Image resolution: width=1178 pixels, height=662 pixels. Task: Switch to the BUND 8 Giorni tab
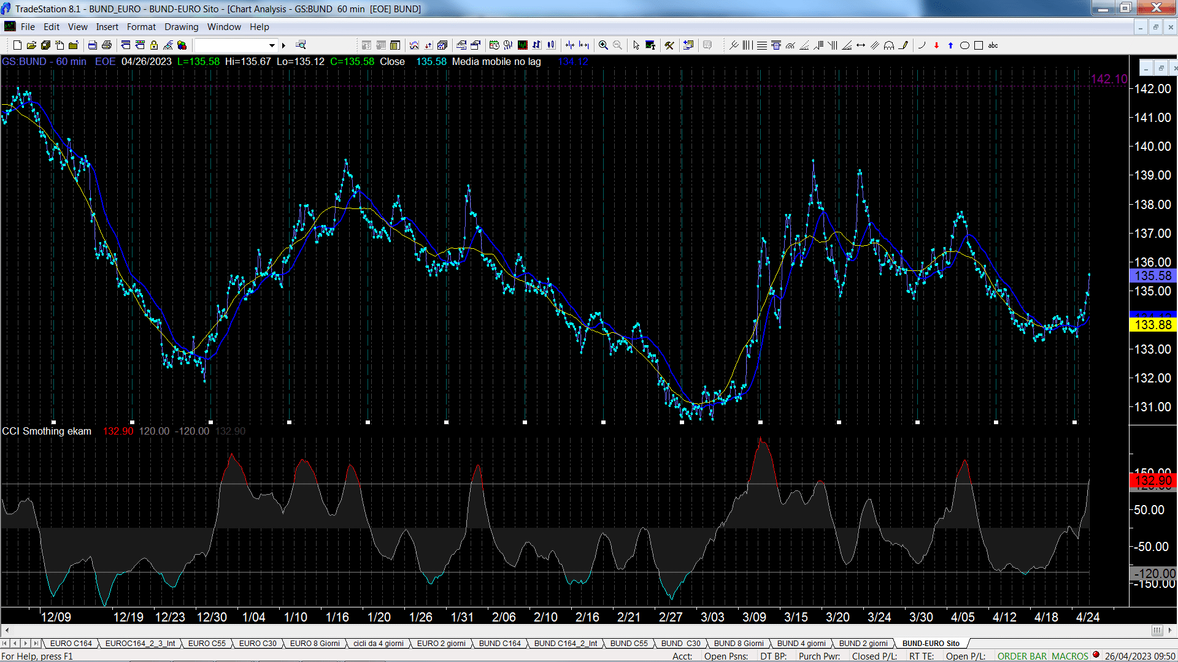pos(739,643)
